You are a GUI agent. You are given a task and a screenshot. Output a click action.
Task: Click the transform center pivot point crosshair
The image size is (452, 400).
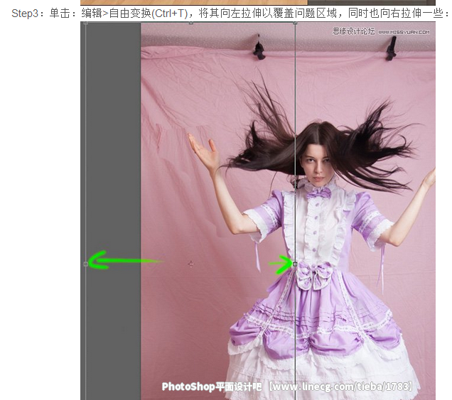(x=191, y=264)
